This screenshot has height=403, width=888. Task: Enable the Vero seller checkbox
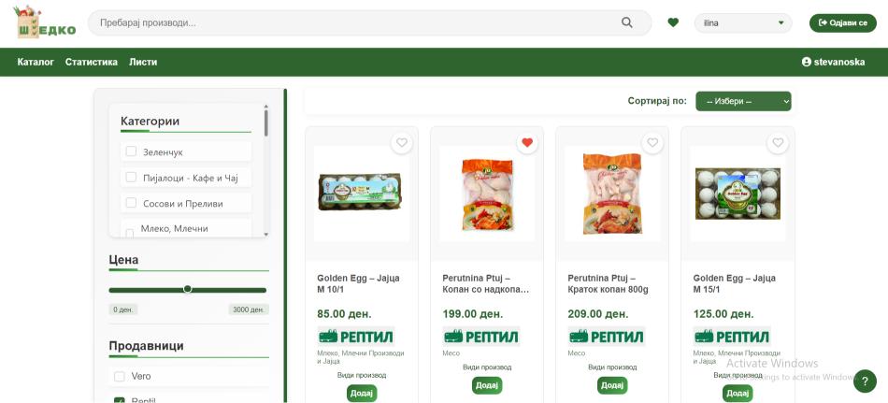(x=120, y=376)
